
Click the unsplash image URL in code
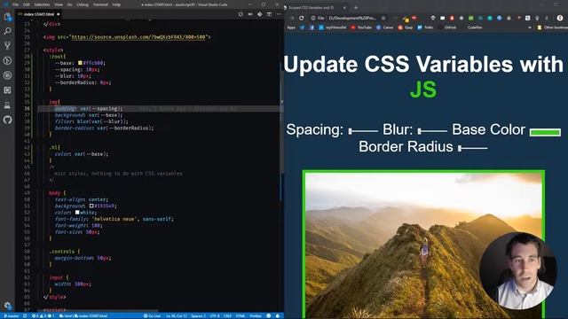pyautogui.click(x=138, y=37)
